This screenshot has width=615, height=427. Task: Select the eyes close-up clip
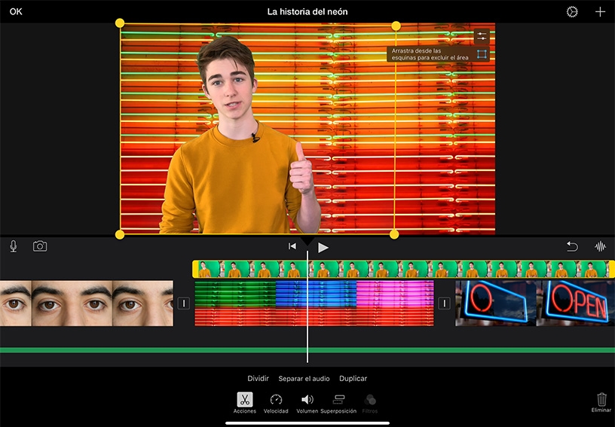click(x=86, y=303)
